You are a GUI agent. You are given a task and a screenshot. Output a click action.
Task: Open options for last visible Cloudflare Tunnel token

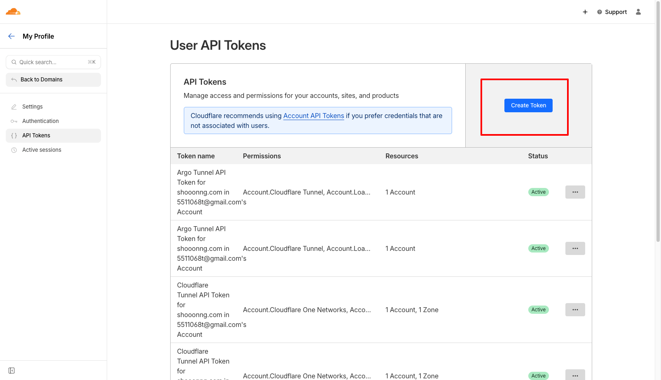pyautogui.click(x=575, y=375)
